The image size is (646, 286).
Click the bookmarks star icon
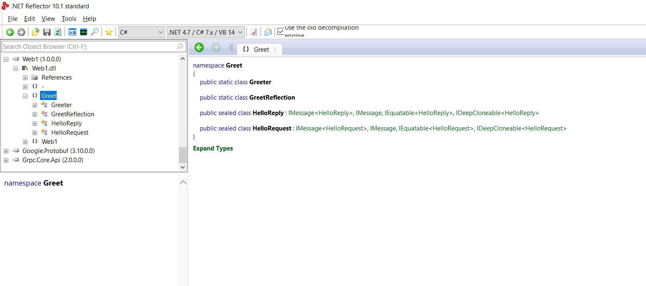(108, 32)
